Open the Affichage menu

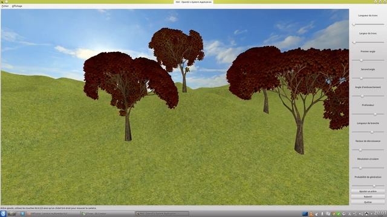click(x=17, y=6)
